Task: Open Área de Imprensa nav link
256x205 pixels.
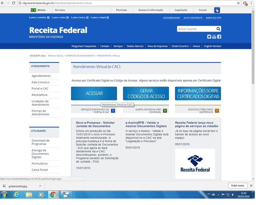Action: coord(157,46)
